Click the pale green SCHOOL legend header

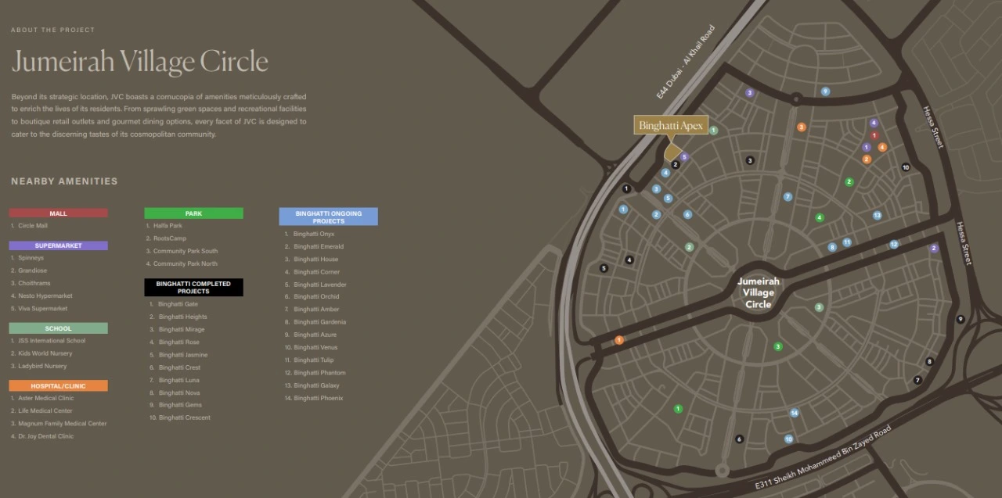[59, 328]
